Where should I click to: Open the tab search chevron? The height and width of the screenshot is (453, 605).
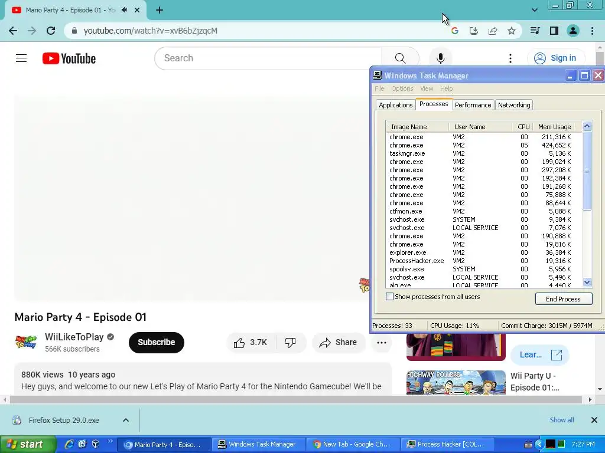coord(534,10)
